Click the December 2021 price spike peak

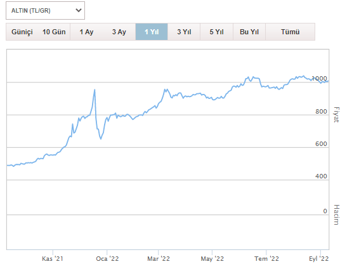tap(95, 89)
